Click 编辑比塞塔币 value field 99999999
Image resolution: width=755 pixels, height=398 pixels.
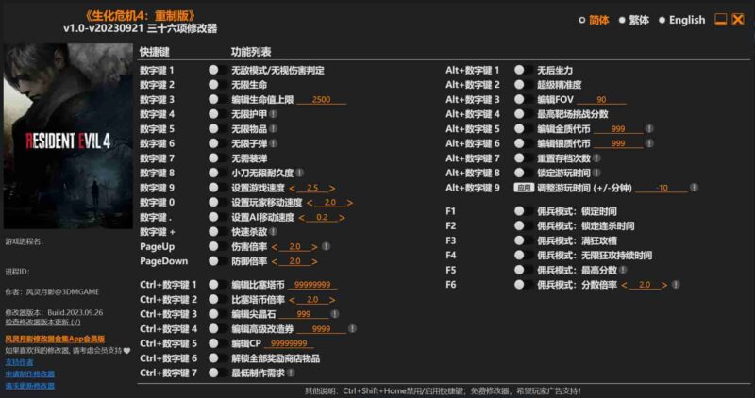click(x=312, y=285)
